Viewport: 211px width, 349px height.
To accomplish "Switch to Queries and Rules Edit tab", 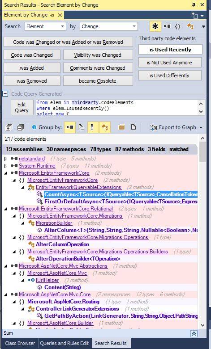I will point(64,343).
